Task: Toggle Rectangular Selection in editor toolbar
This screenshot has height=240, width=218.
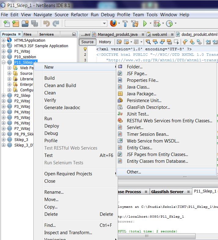Action: [x=176, y=42]
